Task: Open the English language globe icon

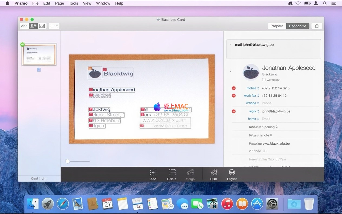Action: pyautogui.click(x=232, y=173)
